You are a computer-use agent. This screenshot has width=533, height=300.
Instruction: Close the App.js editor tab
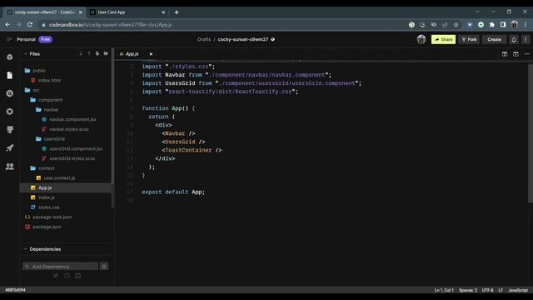pos(151,54)
